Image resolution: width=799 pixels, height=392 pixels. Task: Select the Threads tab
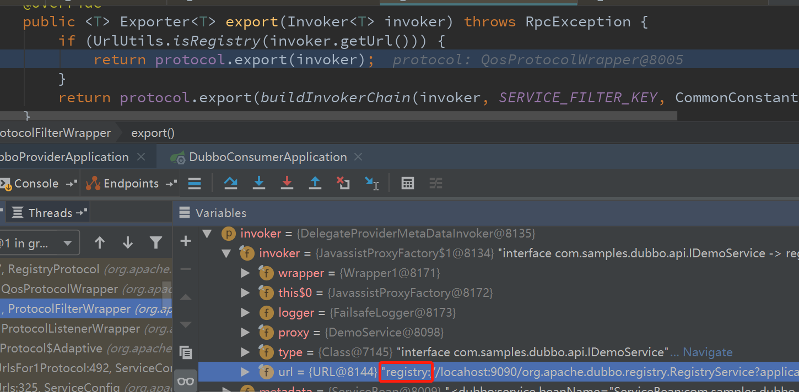pos(50,213)
